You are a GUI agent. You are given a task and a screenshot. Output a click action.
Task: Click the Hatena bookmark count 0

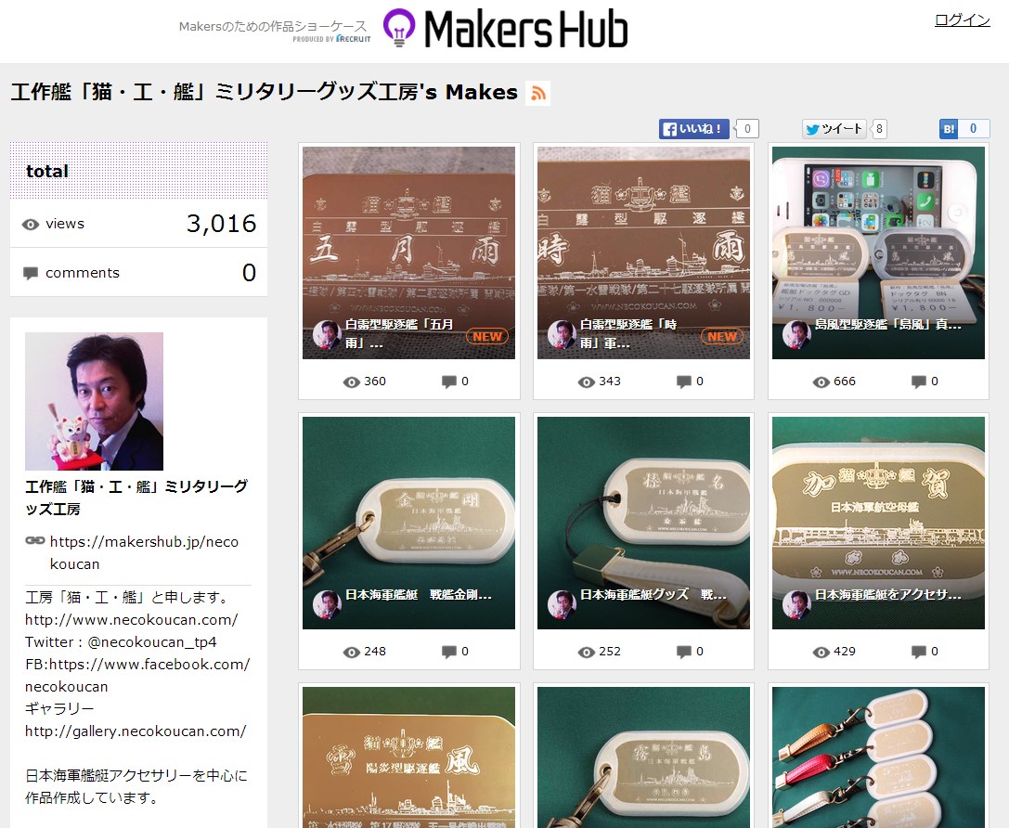[x=974, y=129]
